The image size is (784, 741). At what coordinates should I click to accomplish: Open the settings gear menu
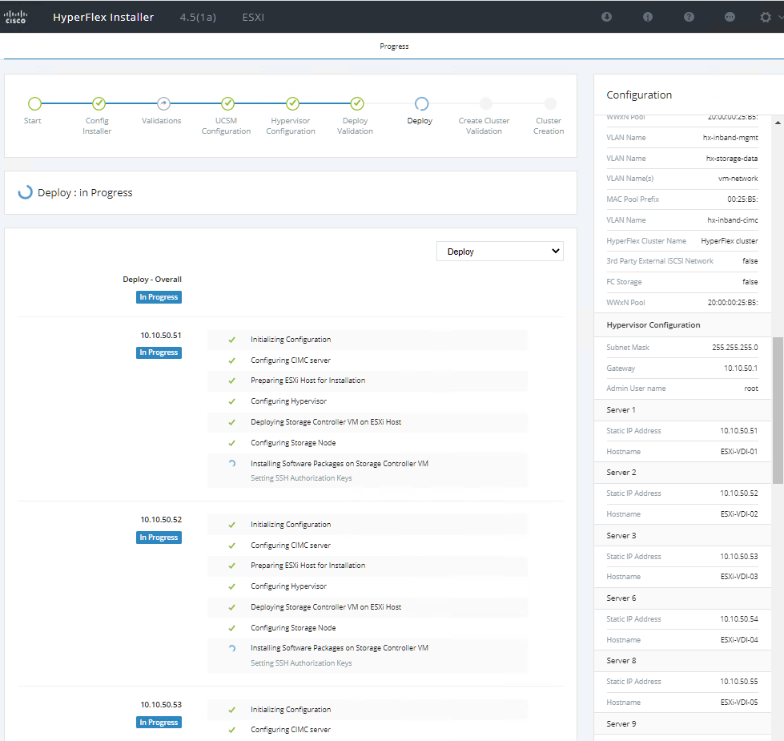[x=766, y=17]
